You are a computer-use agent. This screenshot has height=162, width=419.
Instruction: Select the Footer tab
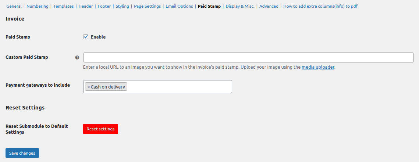coord(104,6)
